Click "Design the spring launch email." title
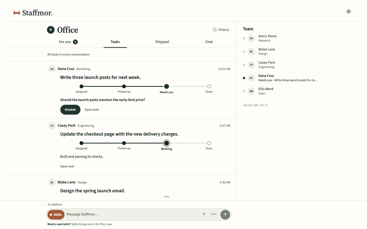367x229 pixels. point(93,191)
